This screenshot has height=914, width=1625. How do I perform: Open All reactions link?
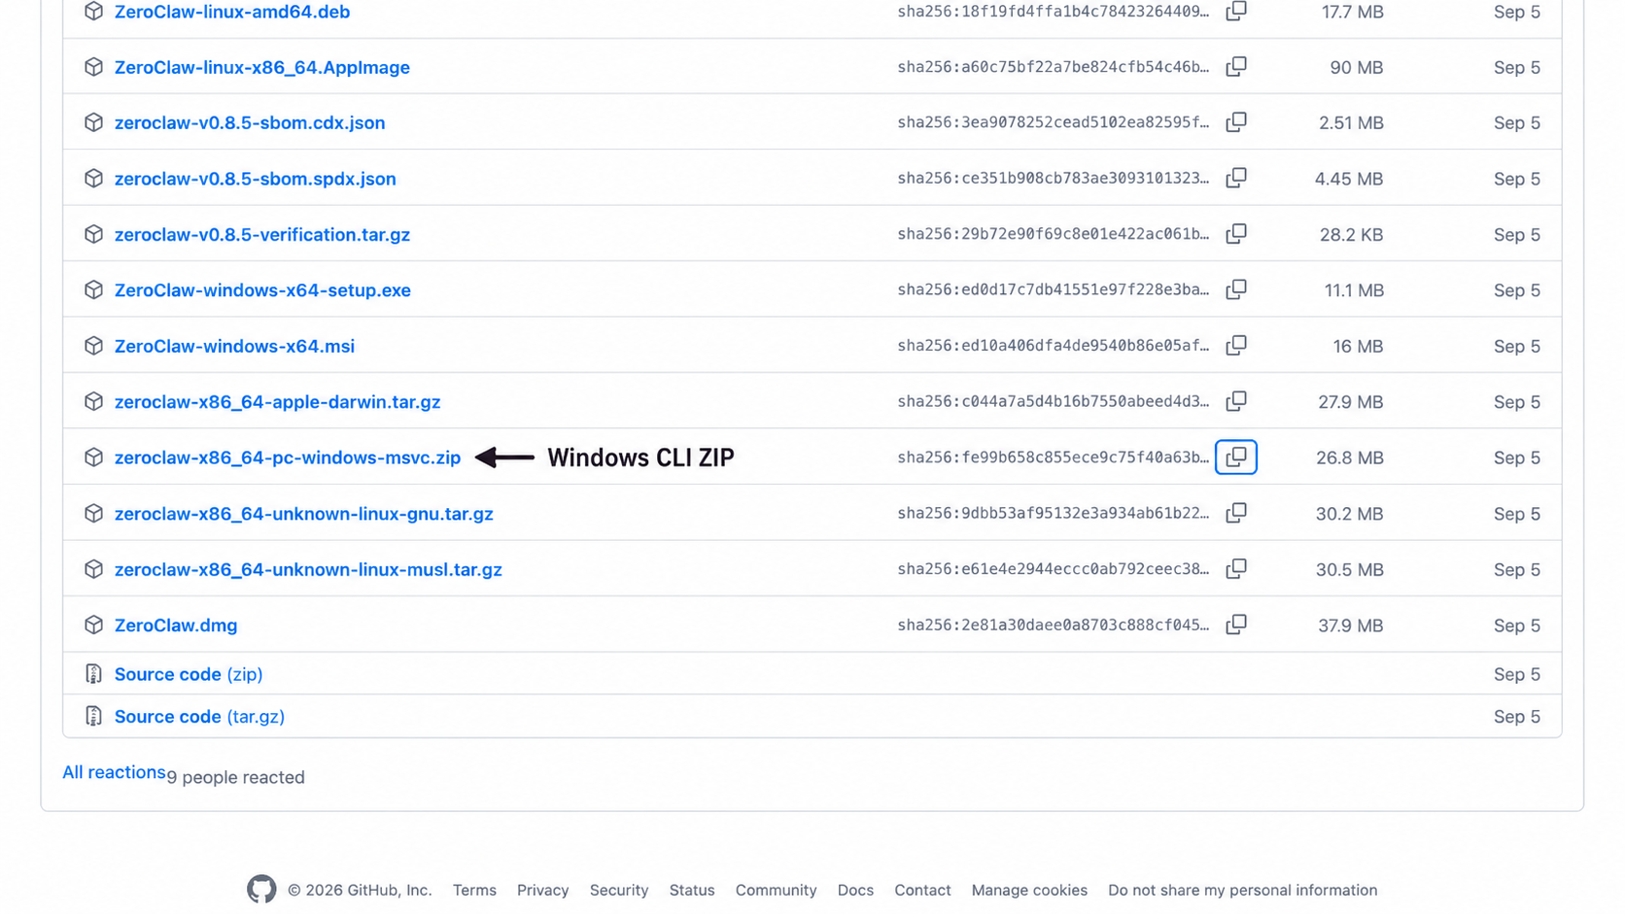pyautogui.click(x=114, y=772)
